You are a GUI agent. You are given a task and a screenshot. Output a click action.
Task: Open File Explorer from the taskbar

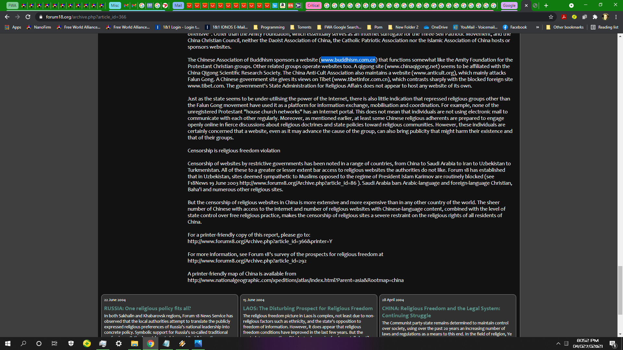[x=134, y=344]
